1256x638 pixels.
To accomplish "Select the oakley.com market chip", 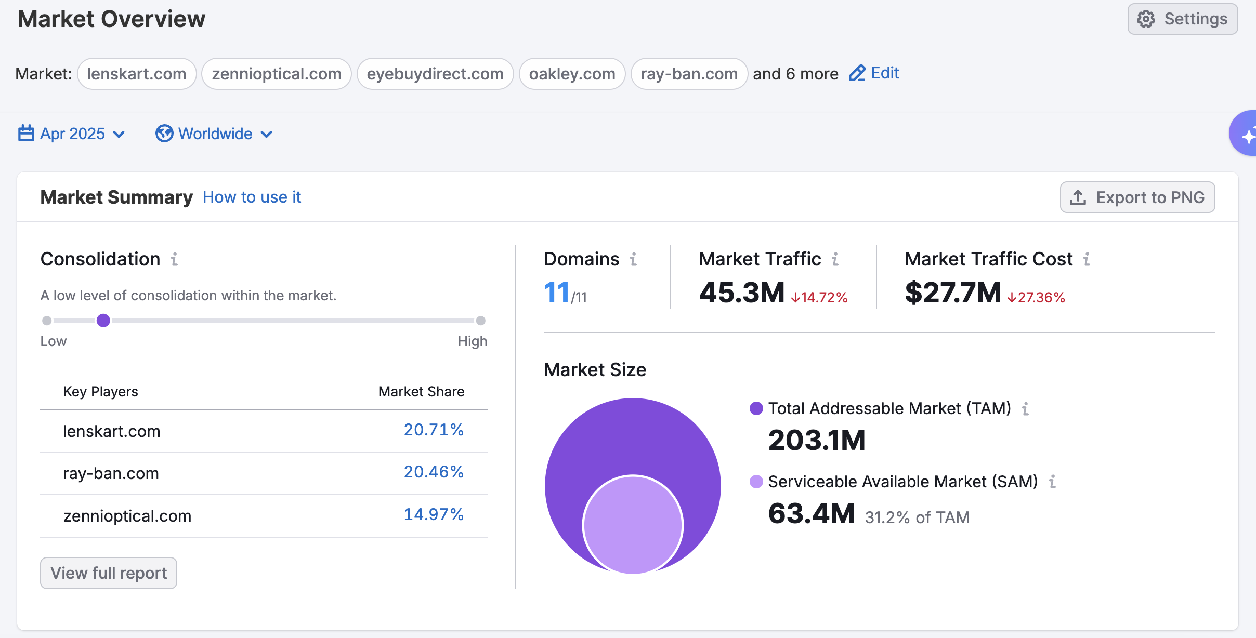I will click(x=572, y=74).
